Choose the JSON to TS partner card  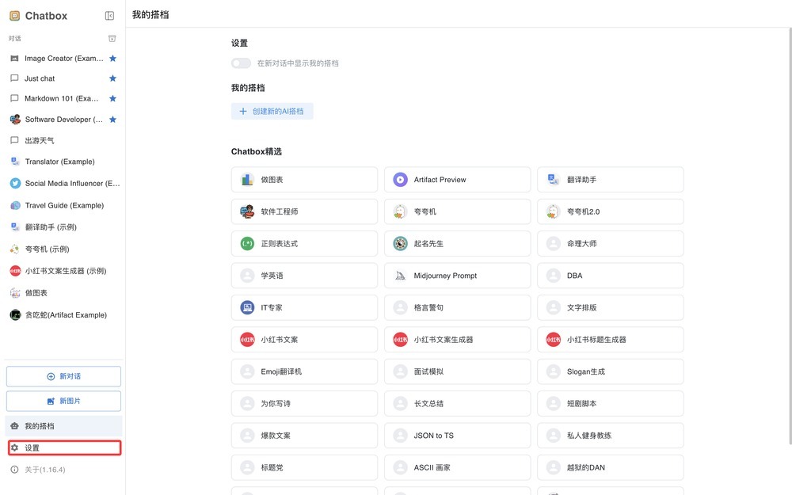pyautogui.click(x=457, y=436)
